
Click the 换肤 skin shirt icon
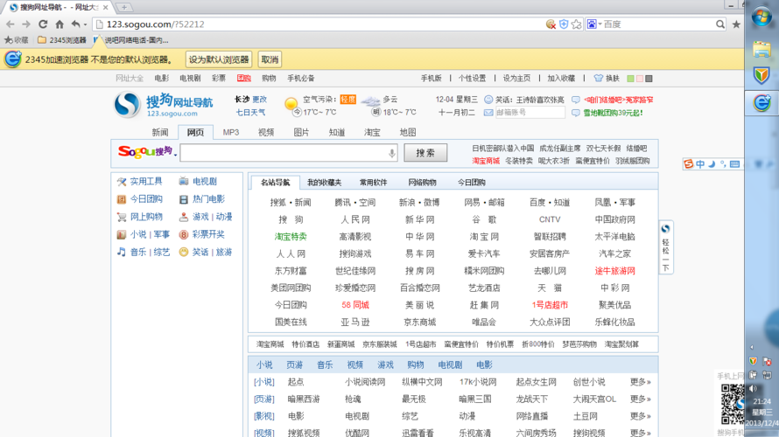pyautogui.click(x=599, y=79)
